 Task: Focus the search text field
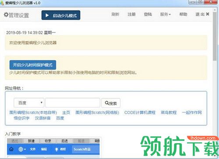tap(73, 103)
